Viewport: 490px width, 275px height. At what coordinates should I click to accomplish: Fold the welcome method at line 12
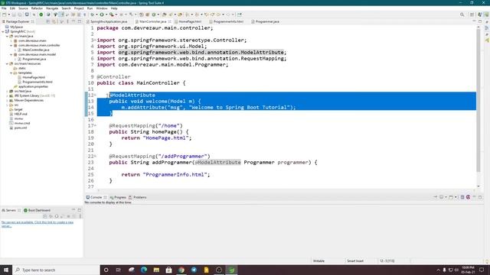click(x=95, y=95)
